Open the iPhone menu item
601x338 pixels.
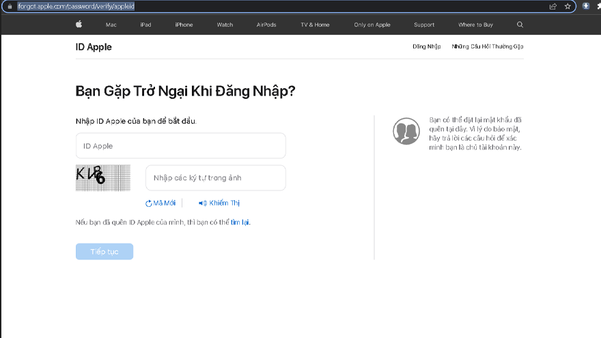coord(184,25)
